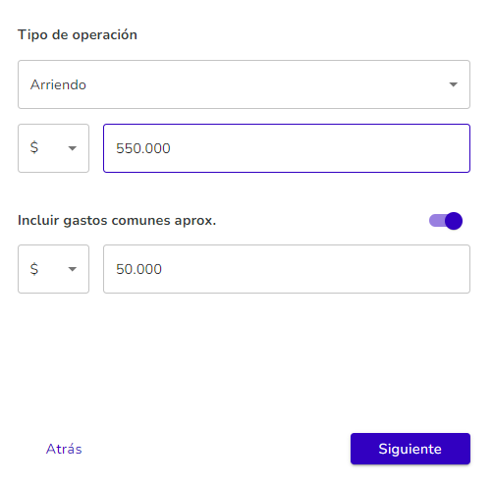Disable the Incluir gastos comunes switch
492x486 pixels.
tap(446, 221)
